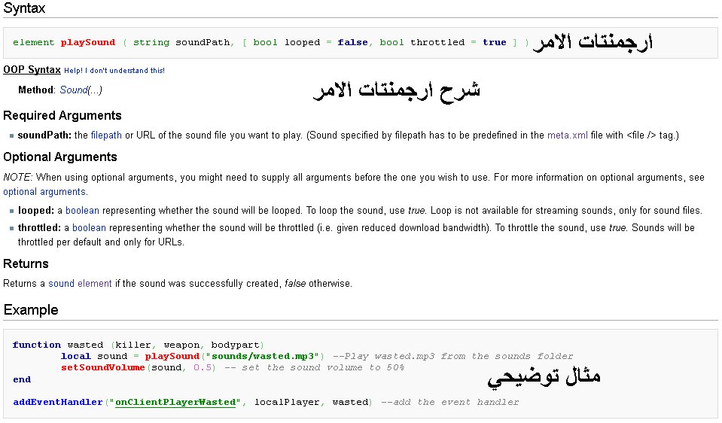Follow the filepath link in soundPath description
Viewport: 722px width, 423px height.
tap(106, 135)
